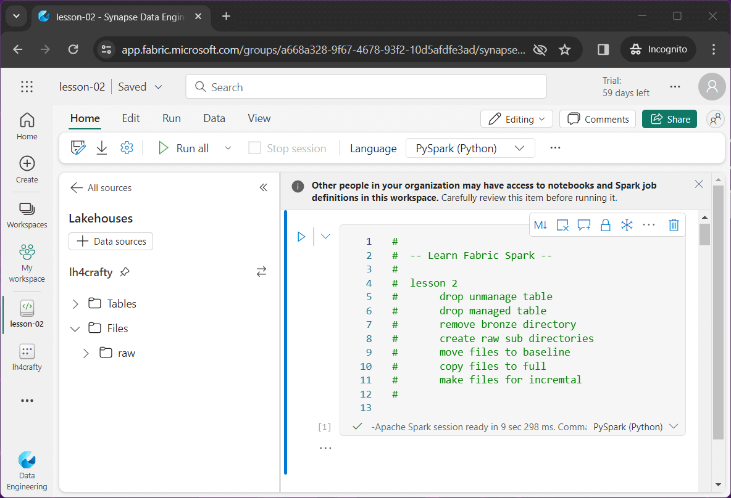The height and width of the screenshot is (498, 731).
Task: Click the Share button
Action: tap(669, 119)
